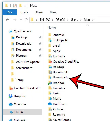
Task: Expand chevron after 'Matt' breadcrumb
Action: tap(93, 20)
